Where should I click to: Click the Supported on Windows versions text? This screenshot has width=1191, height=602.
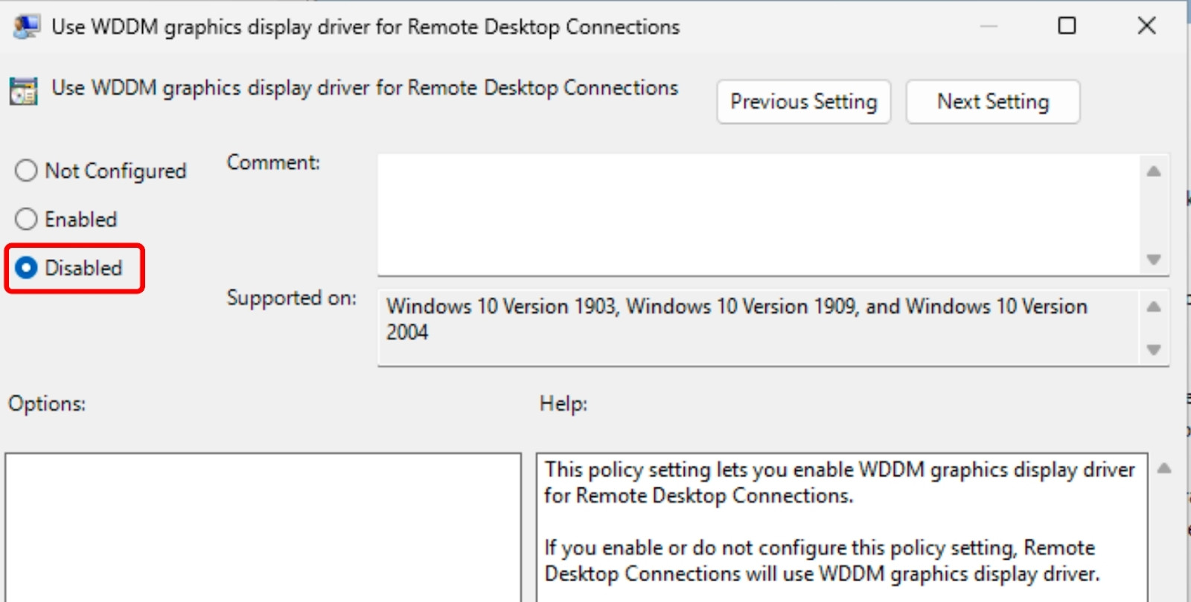pos(736,319)
